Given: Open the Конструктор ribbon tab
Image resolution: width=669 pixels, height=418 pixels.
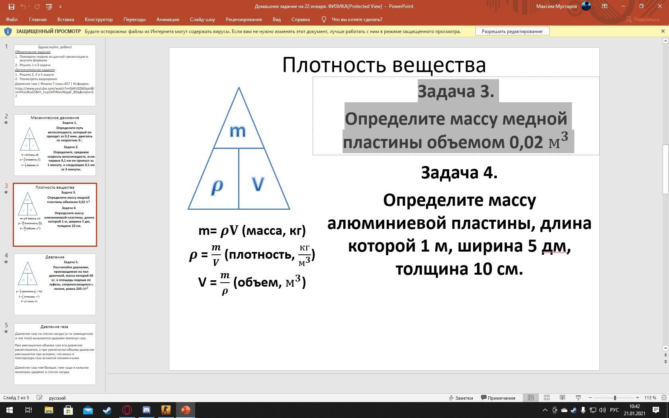Looking at the screenshot, I should tap(99, 20).
